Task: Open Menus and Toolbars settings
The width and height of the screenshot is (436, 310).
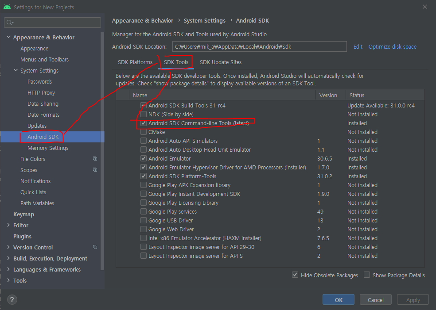Action: [x=44, y=59]
